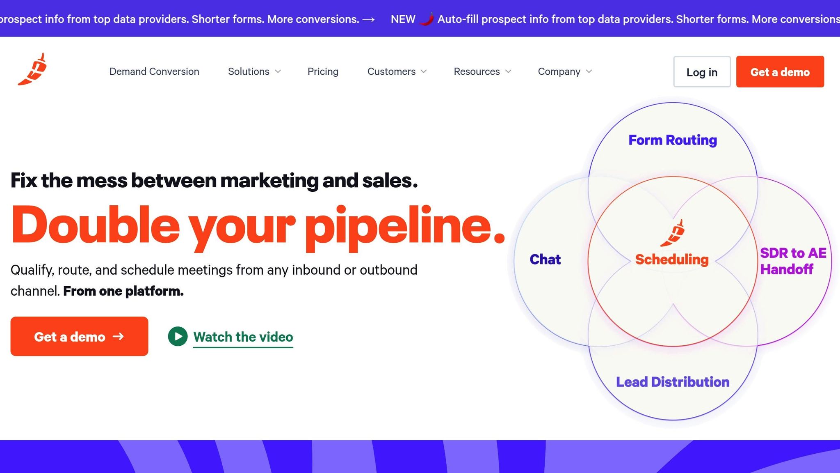Image resolution: width=840 pixels, height=473 pixels.
Task: Click the Scheduling label in center circle
Action: pos(672,259)
